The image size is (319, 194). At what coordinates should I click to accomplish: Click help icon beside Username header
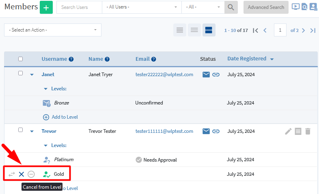tap(71, 59)
